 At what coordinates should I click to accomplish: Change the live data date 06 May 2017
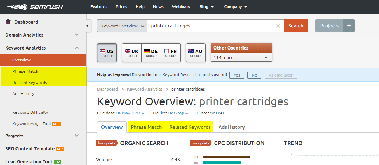131,113
